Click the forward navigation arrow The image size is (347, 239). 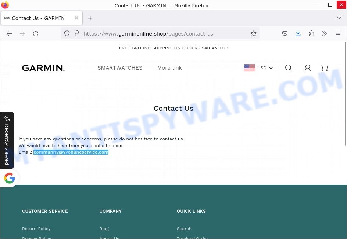22,34
